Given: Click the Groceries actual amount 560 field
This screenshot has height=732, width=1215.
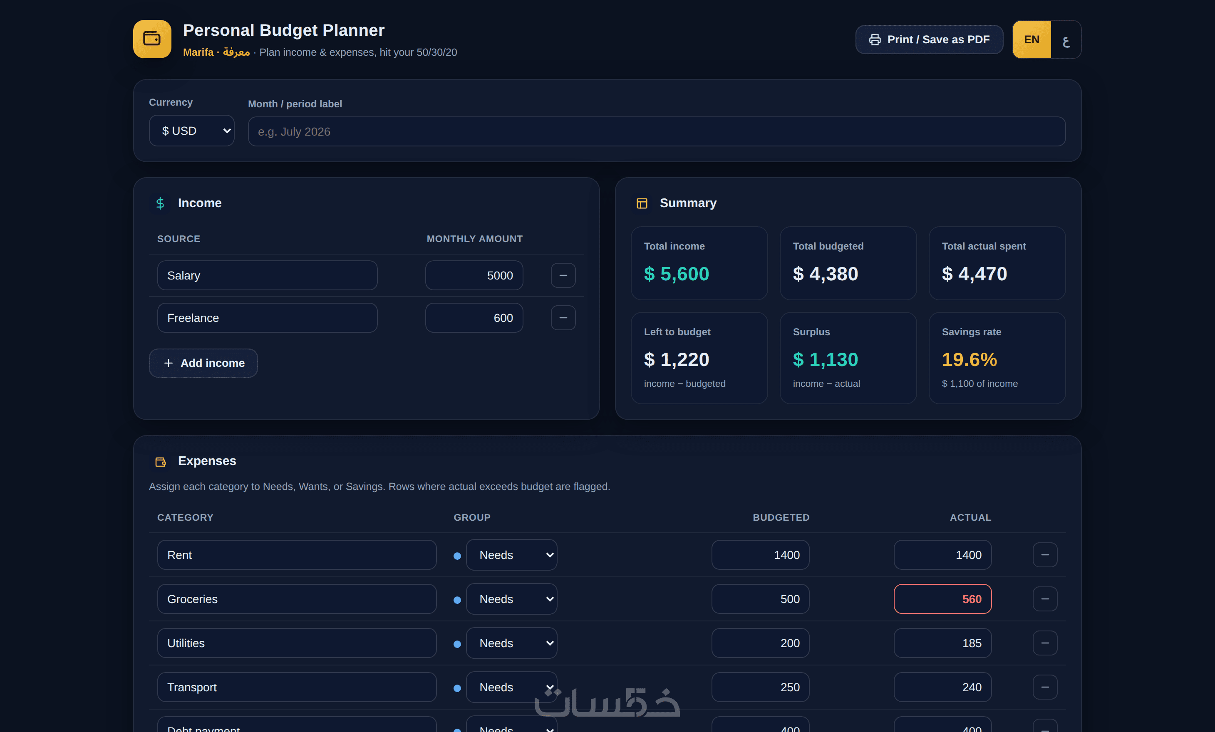Looking at the screenshot, I should 942,598.
